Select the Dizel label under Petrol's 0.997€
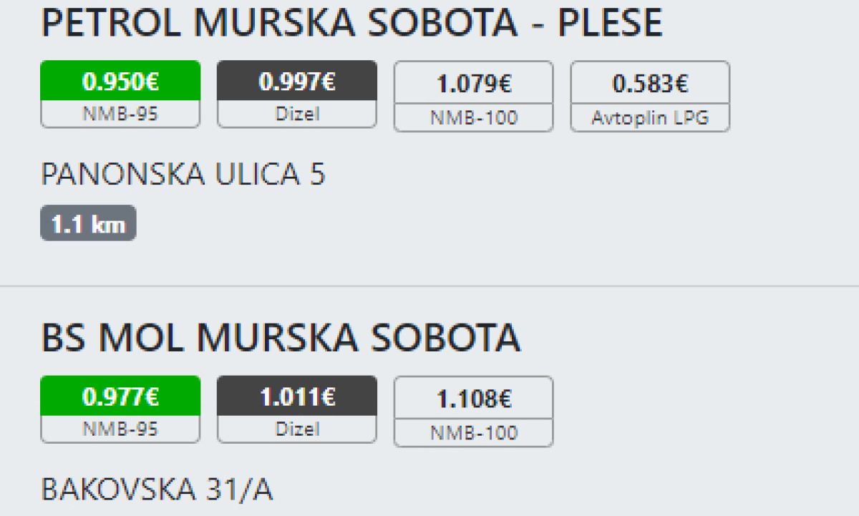859x516 pixels. tap(297, 114)
